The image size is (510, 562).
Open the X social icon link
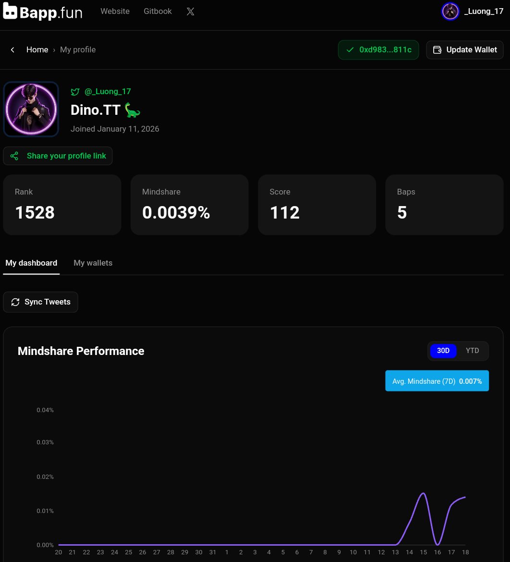point(190,12)
